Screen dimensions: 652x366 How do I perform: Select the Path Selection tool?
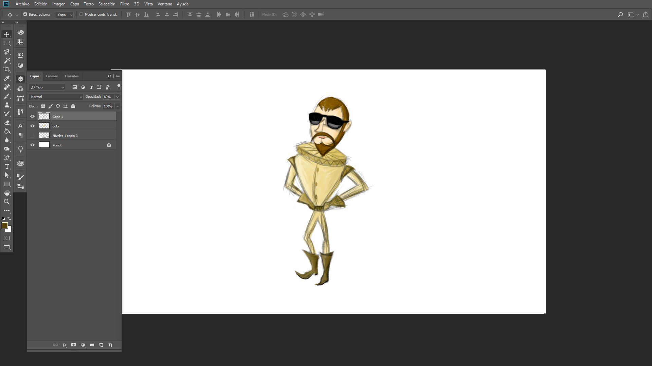coord(7,175)
